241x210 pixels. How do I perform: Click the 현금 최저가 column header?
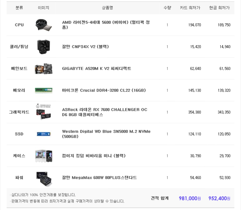(x=219, y=8)
